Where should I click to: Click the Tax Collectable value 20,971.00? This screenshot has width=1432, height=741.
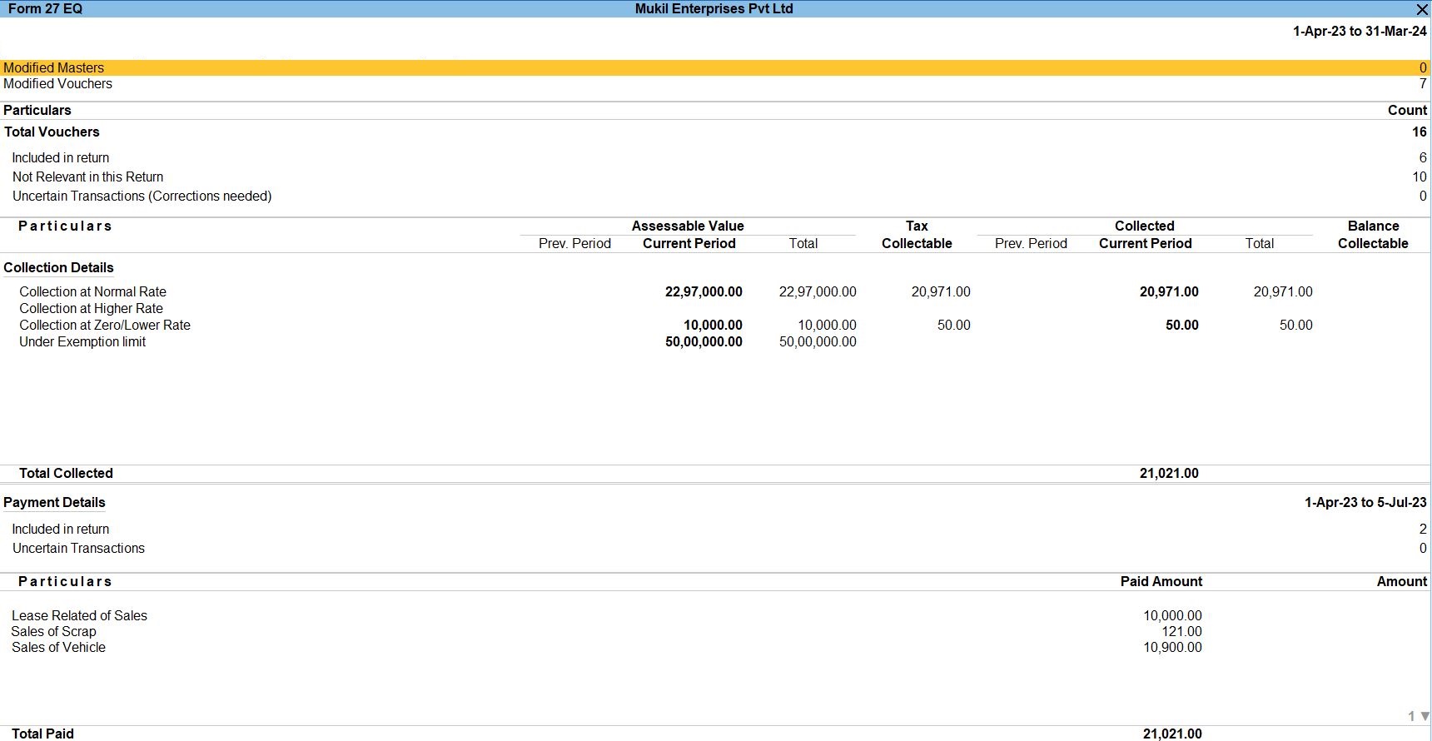(941, 291)
